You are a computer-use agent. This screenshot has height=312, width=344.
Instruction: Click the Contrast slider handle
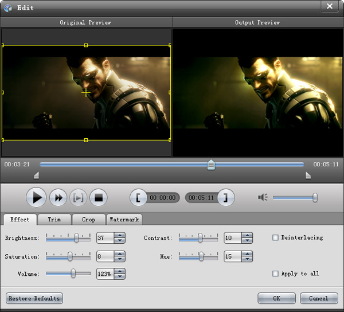coord(200,238)
